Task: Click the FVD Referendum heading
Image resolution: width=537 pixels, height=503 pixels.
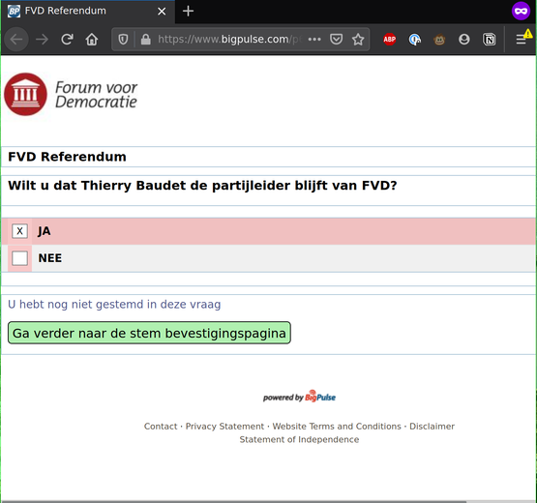Action: point(67,157)
